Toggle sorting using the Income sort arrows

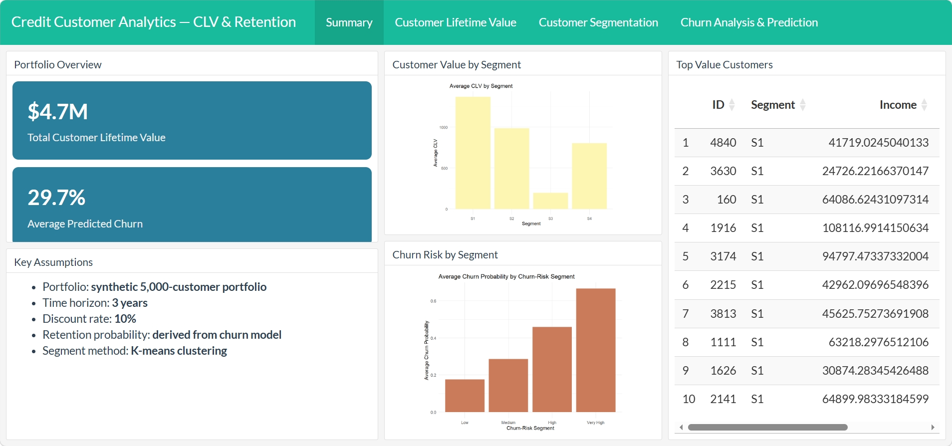pos(925,105)
